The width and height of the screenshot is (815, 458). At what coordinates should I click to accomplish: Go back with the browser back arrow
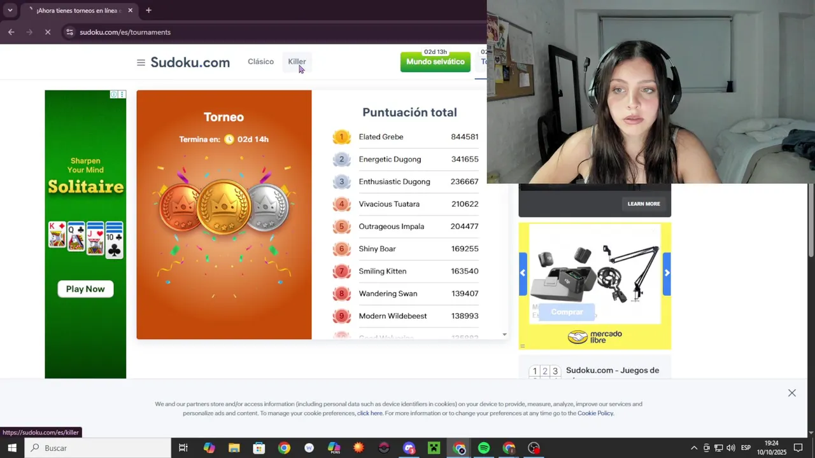(x=11, y=32)
